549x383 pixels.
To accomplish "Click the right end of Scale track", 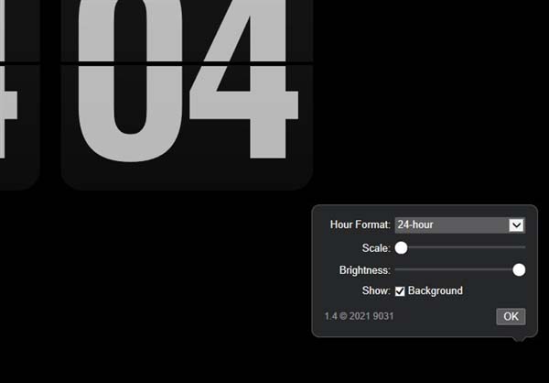I will click(x=523, y=247).
